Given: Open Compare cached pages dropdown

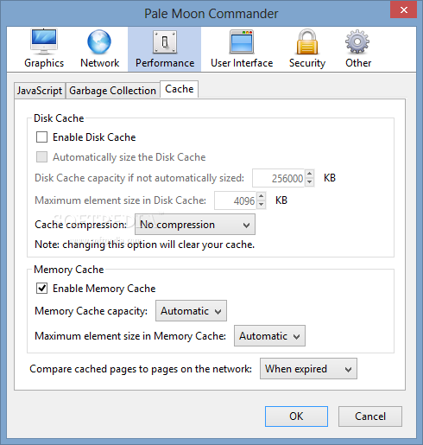Looking at the screenshot, I should click(x=308, y=369).
